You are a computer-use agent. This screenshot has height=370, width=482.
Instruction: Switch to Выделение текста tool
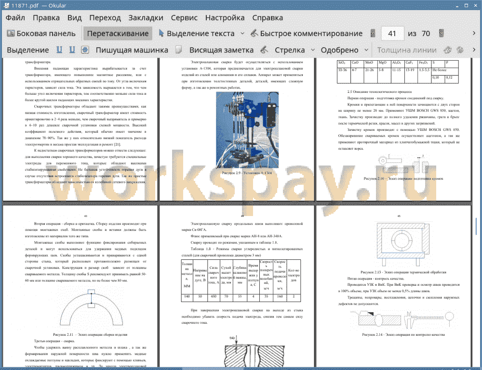[x=197, y=34]
